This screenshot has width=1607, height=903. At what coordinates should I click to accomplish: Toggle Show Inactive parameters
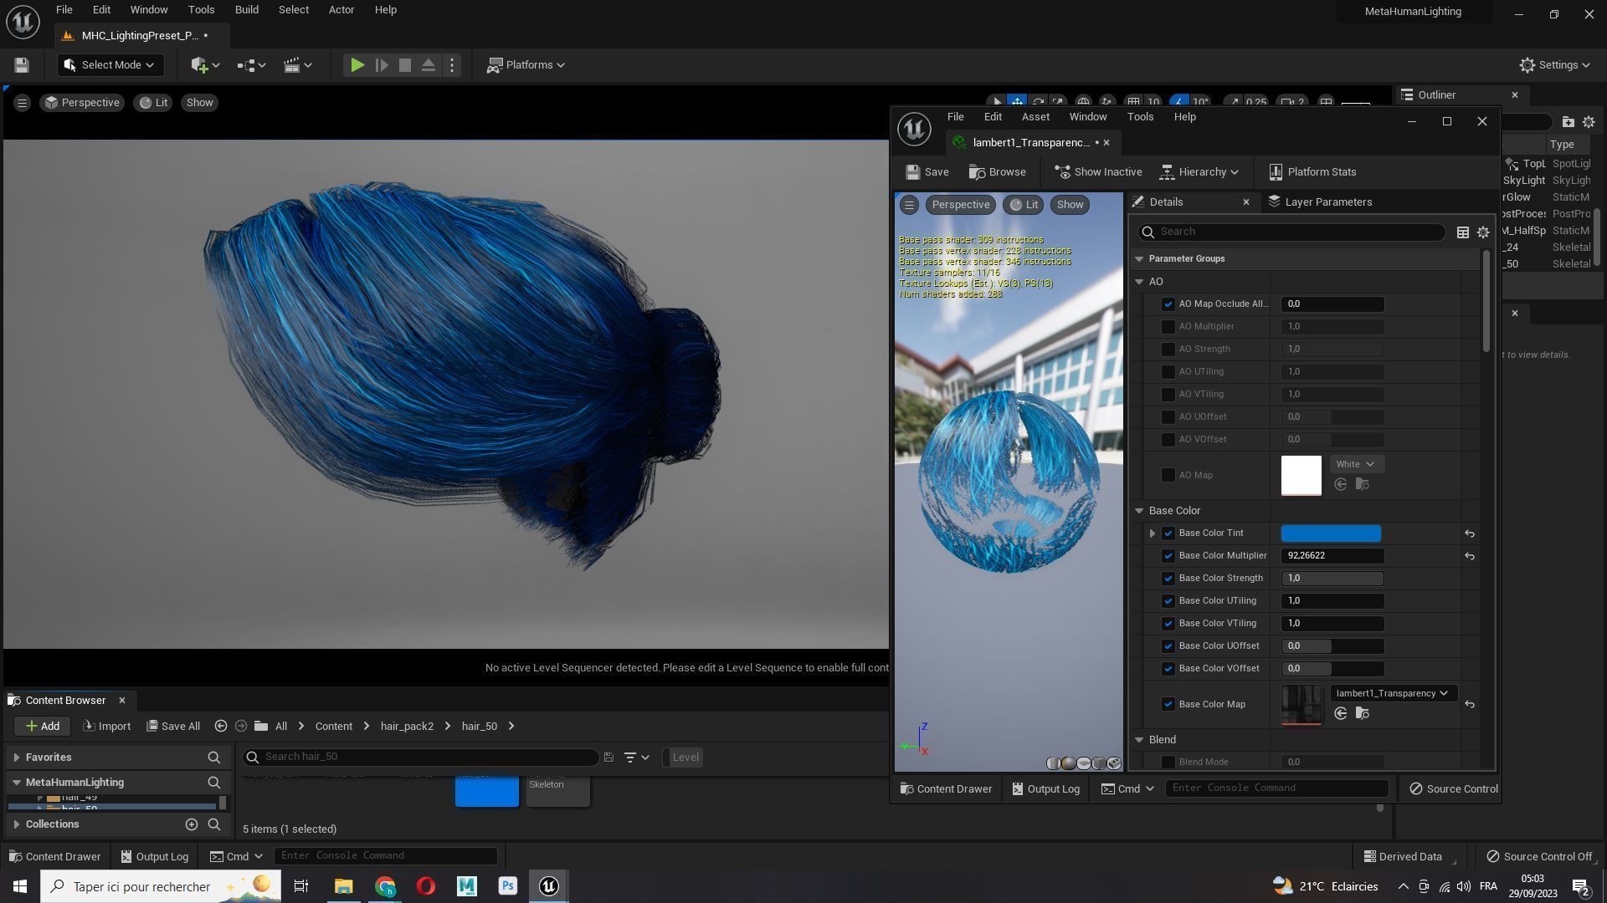point(1098,172)
